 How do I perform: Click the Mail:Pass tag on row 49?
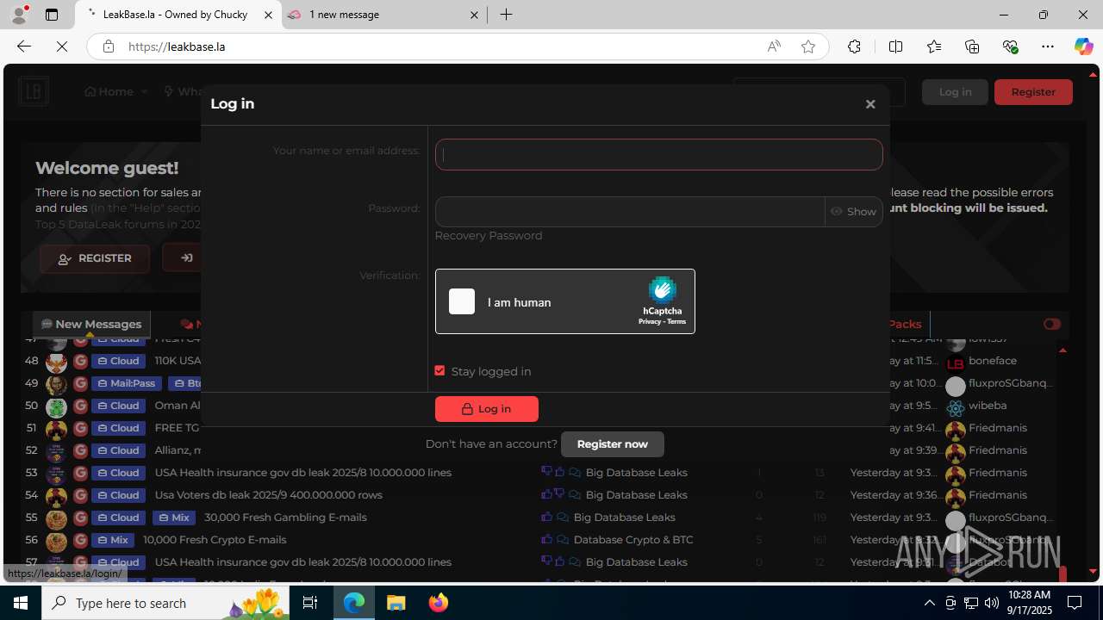coord(126,383)
